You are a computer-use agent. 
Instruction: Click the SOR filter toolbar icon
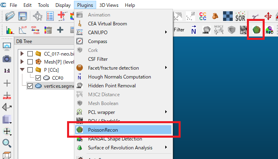coord(240,16)
